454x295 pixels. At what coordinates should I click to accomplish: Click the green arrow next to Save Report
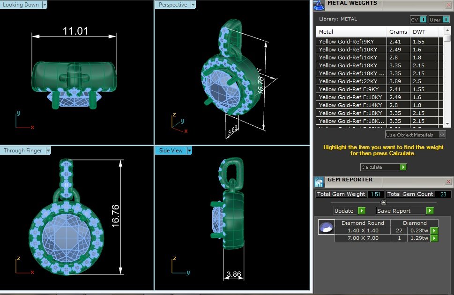(430, 211)
